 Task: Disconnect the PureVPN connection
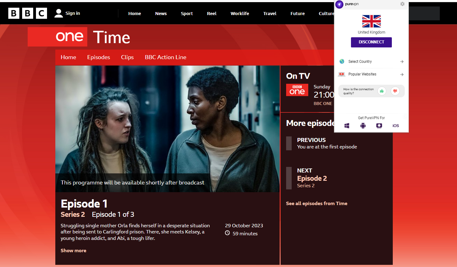tap(371, 42)
